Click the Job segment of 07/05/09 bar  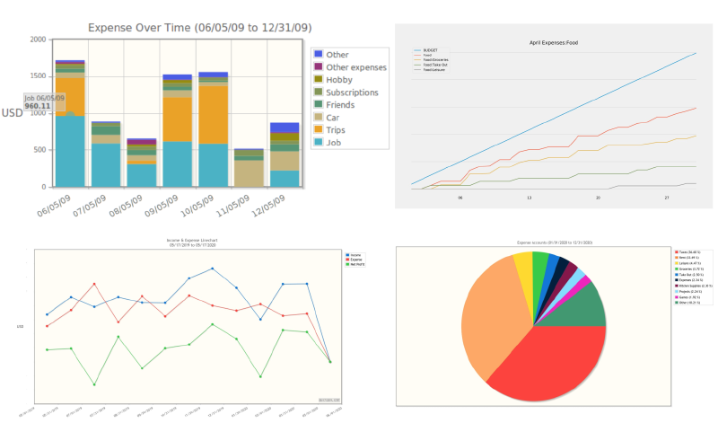coord(106,165)
